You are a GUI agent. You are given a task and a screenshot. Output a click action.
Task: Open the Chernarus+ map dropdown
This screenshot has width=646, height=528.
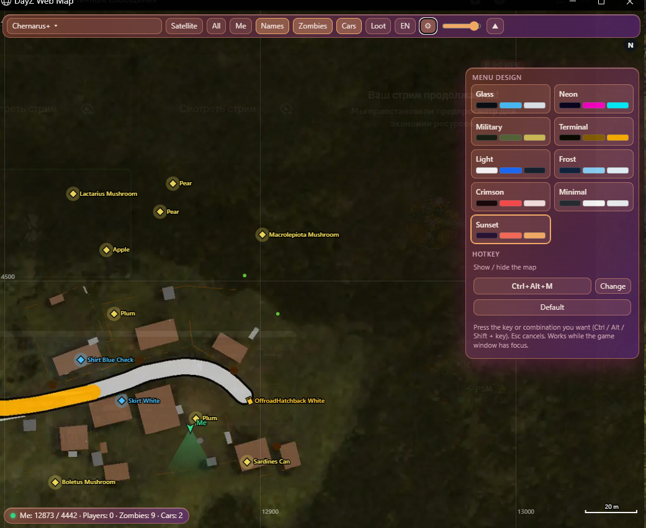click(84, 26)
